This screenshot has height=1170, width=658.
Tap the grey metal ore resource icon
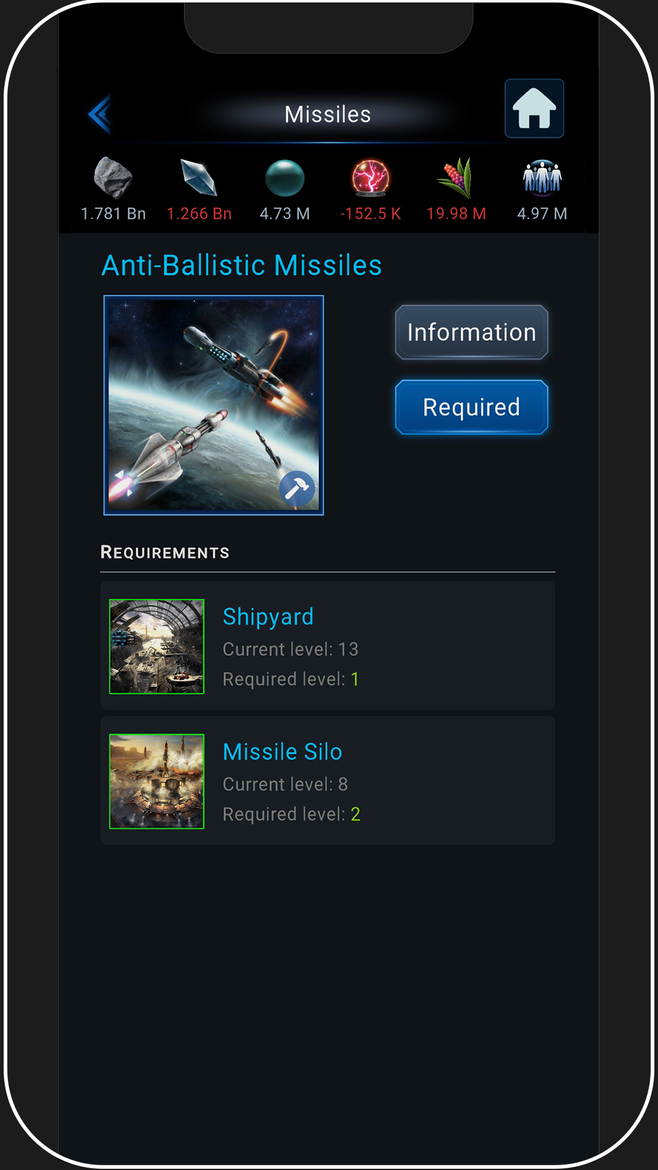tap(113, 177)
